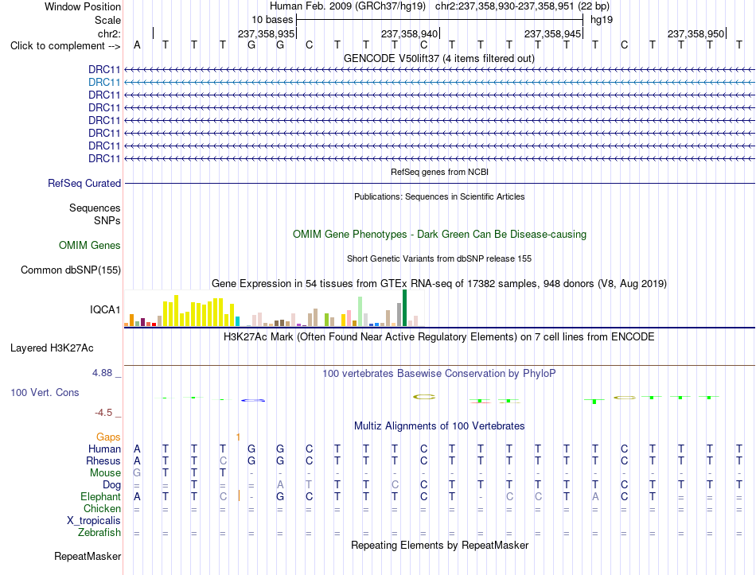Click the '10 bases' scale text
756x575 pixels.
(272, 20)
